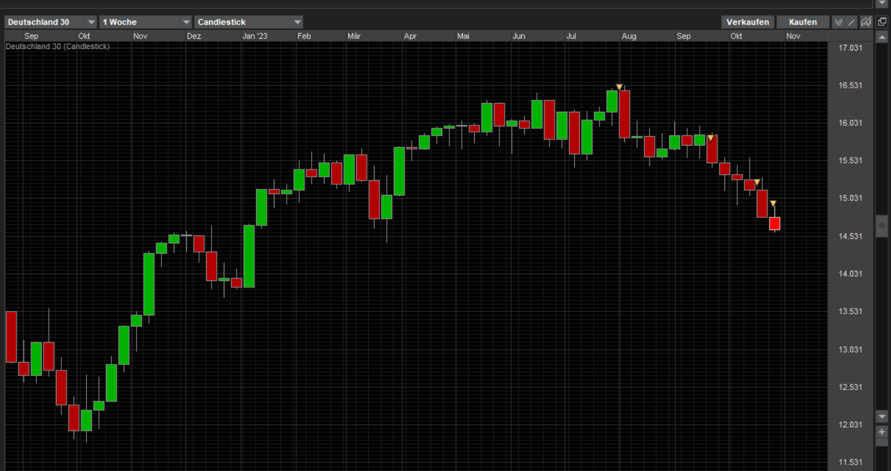Click the 11.531 price axis label
891x471 pixels.
[850, 462]
